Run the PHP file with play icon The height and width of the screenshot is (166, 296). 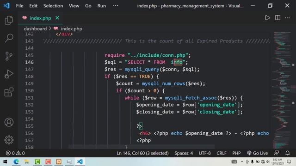267,18
